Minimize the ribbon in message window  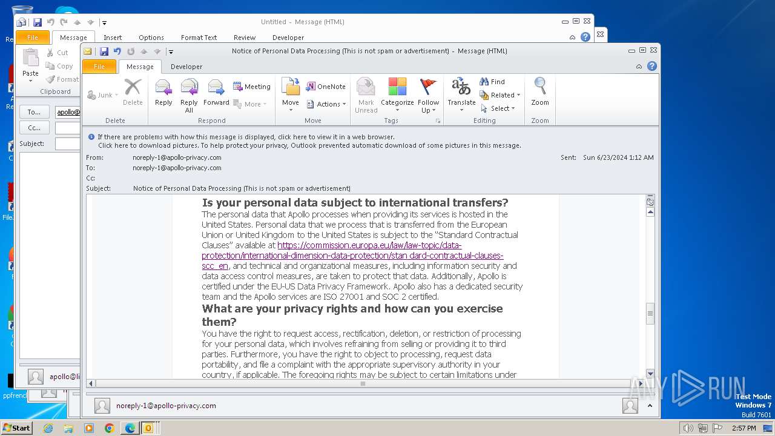pyautogui.click(x=639, y=66)
